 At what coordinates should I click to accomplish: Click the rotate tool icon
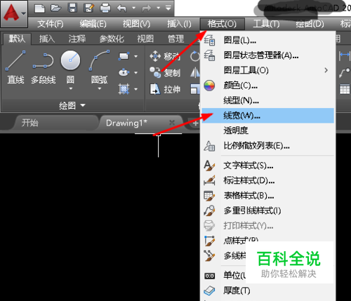point(194,56)
